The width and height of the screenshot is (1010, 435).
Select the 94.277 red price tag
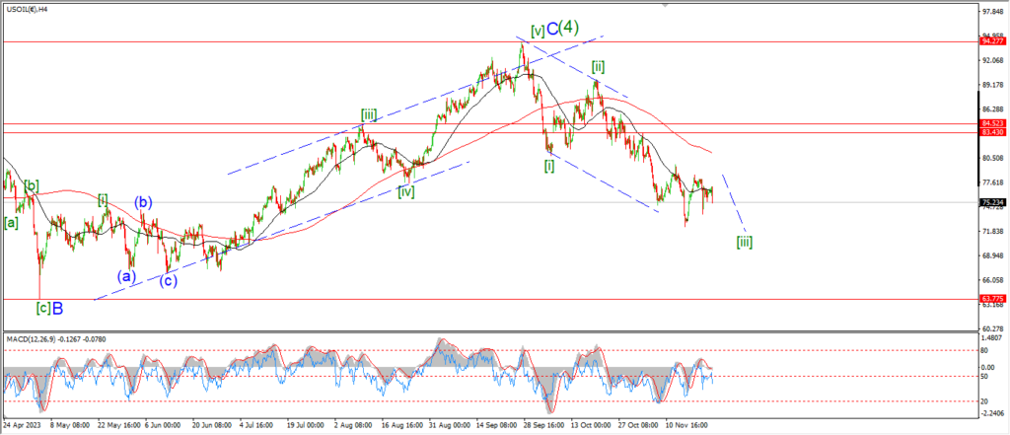(992, 41)
